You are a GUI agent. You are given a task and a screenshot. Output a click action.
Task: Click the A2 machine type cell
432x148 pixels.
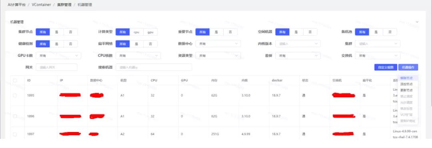tap(122, 134)
